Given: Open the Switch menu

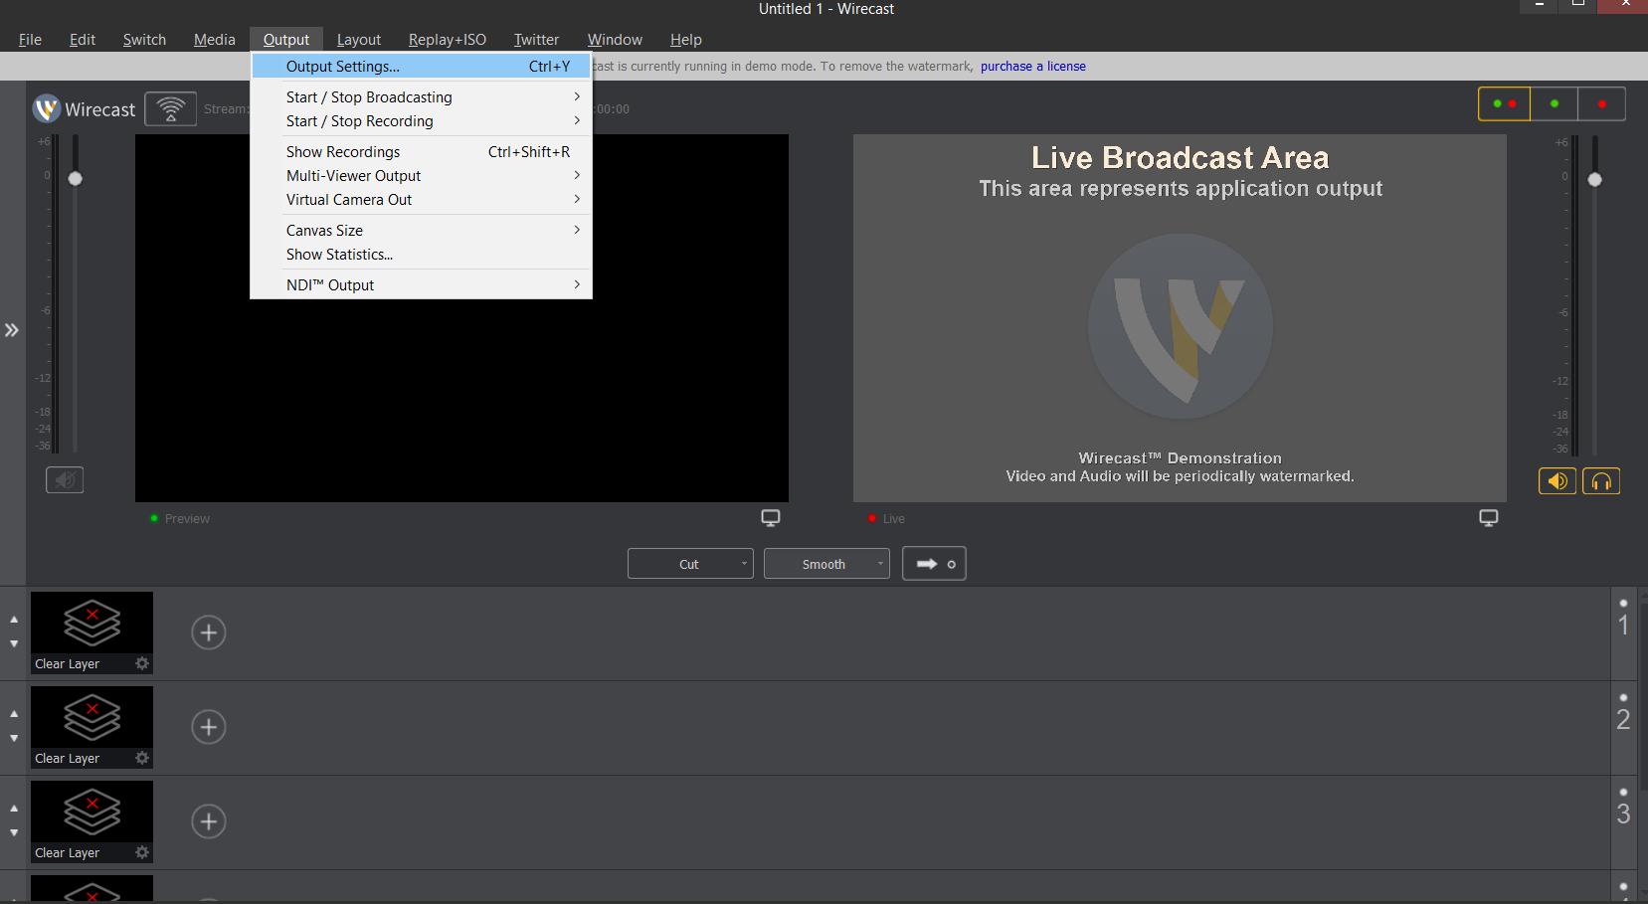Looking at the screenshot, I should [144, 40].
